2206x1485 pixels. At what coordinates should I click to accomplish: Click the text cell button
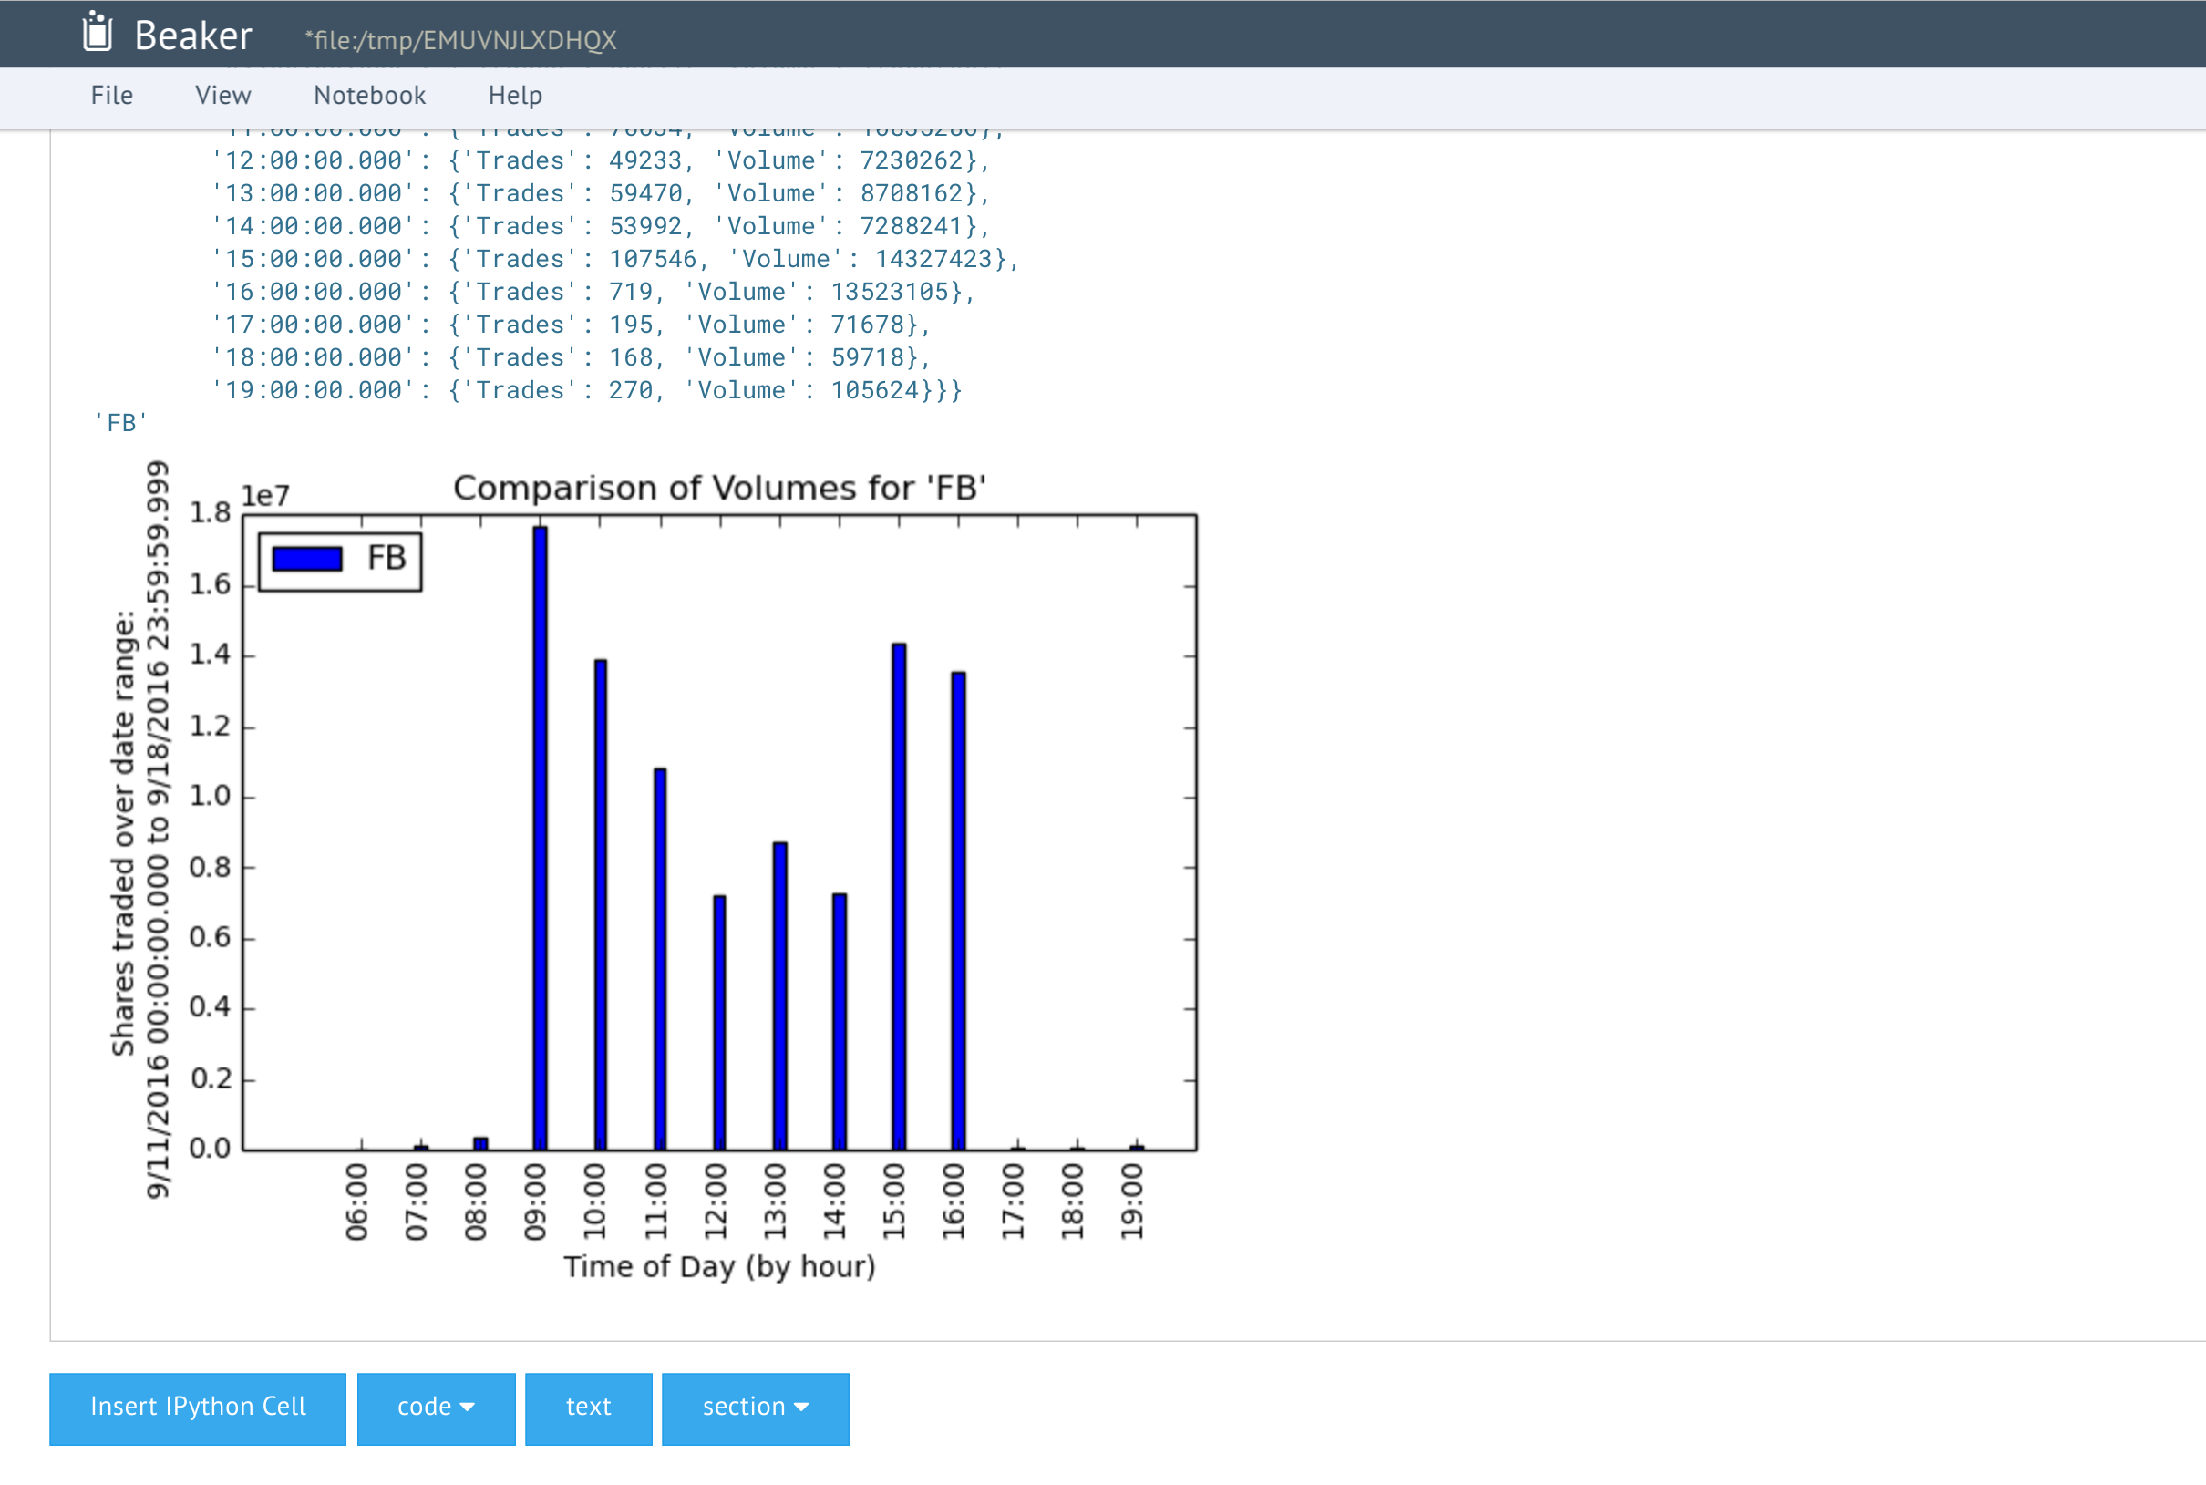point(588,1408)
